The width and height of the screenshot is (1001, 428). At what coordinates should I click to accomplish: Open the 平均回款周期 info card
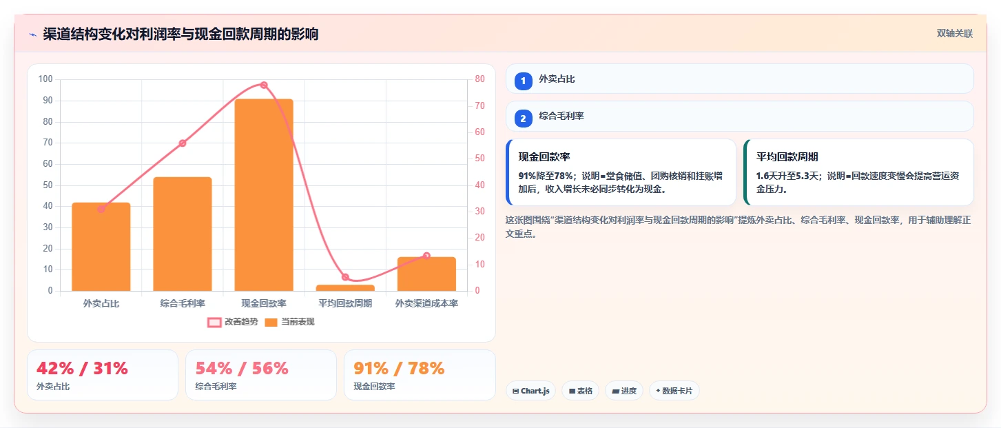(x=858, y=172)
